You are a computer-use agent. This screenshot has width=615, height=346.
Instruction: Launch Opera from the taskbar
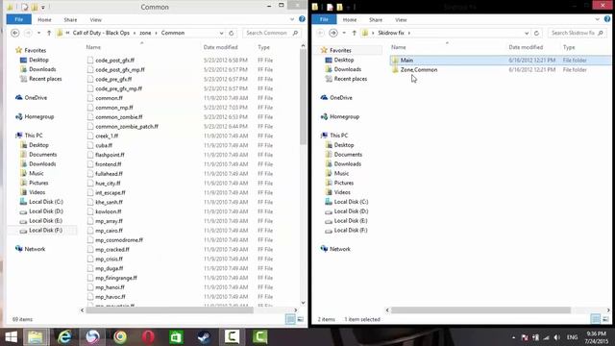[x=148, y=337]
